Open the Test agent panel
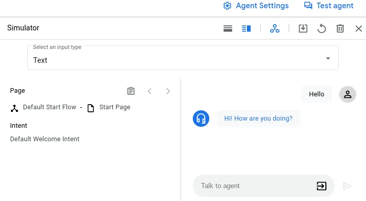366x201 pixels. tap(329, 6)
